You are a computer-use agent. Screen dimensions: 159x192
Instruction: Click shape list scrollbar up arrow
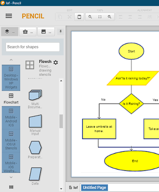tap(61, 81)
